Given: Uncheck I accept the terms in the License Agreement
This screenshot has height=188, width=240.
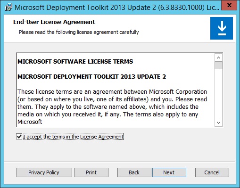Looking at the screenshot, I should coord(19,137).
